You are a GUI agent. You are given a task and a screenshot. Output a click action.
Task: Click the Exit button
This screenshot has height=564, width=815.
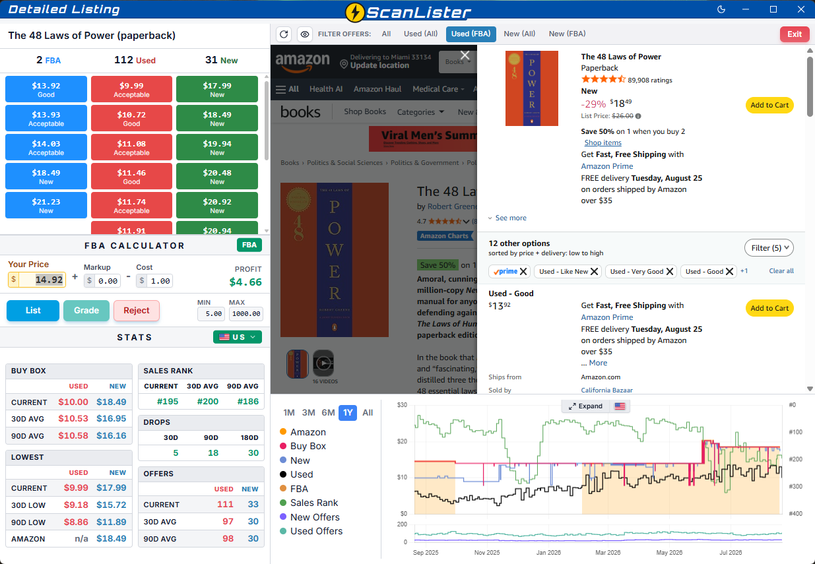(795, 34)
